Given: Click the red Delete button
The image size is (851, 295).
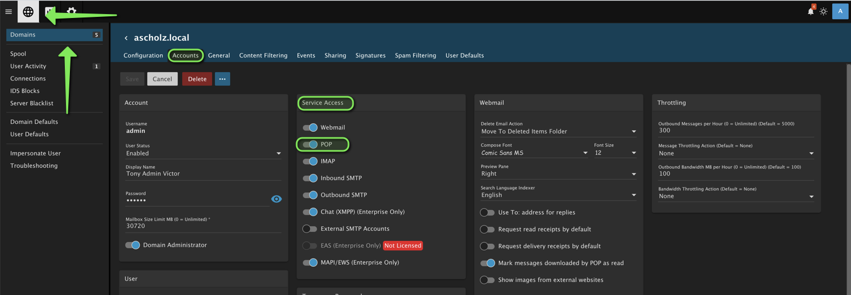Looking at the screenshot, I should click(197, 79).
